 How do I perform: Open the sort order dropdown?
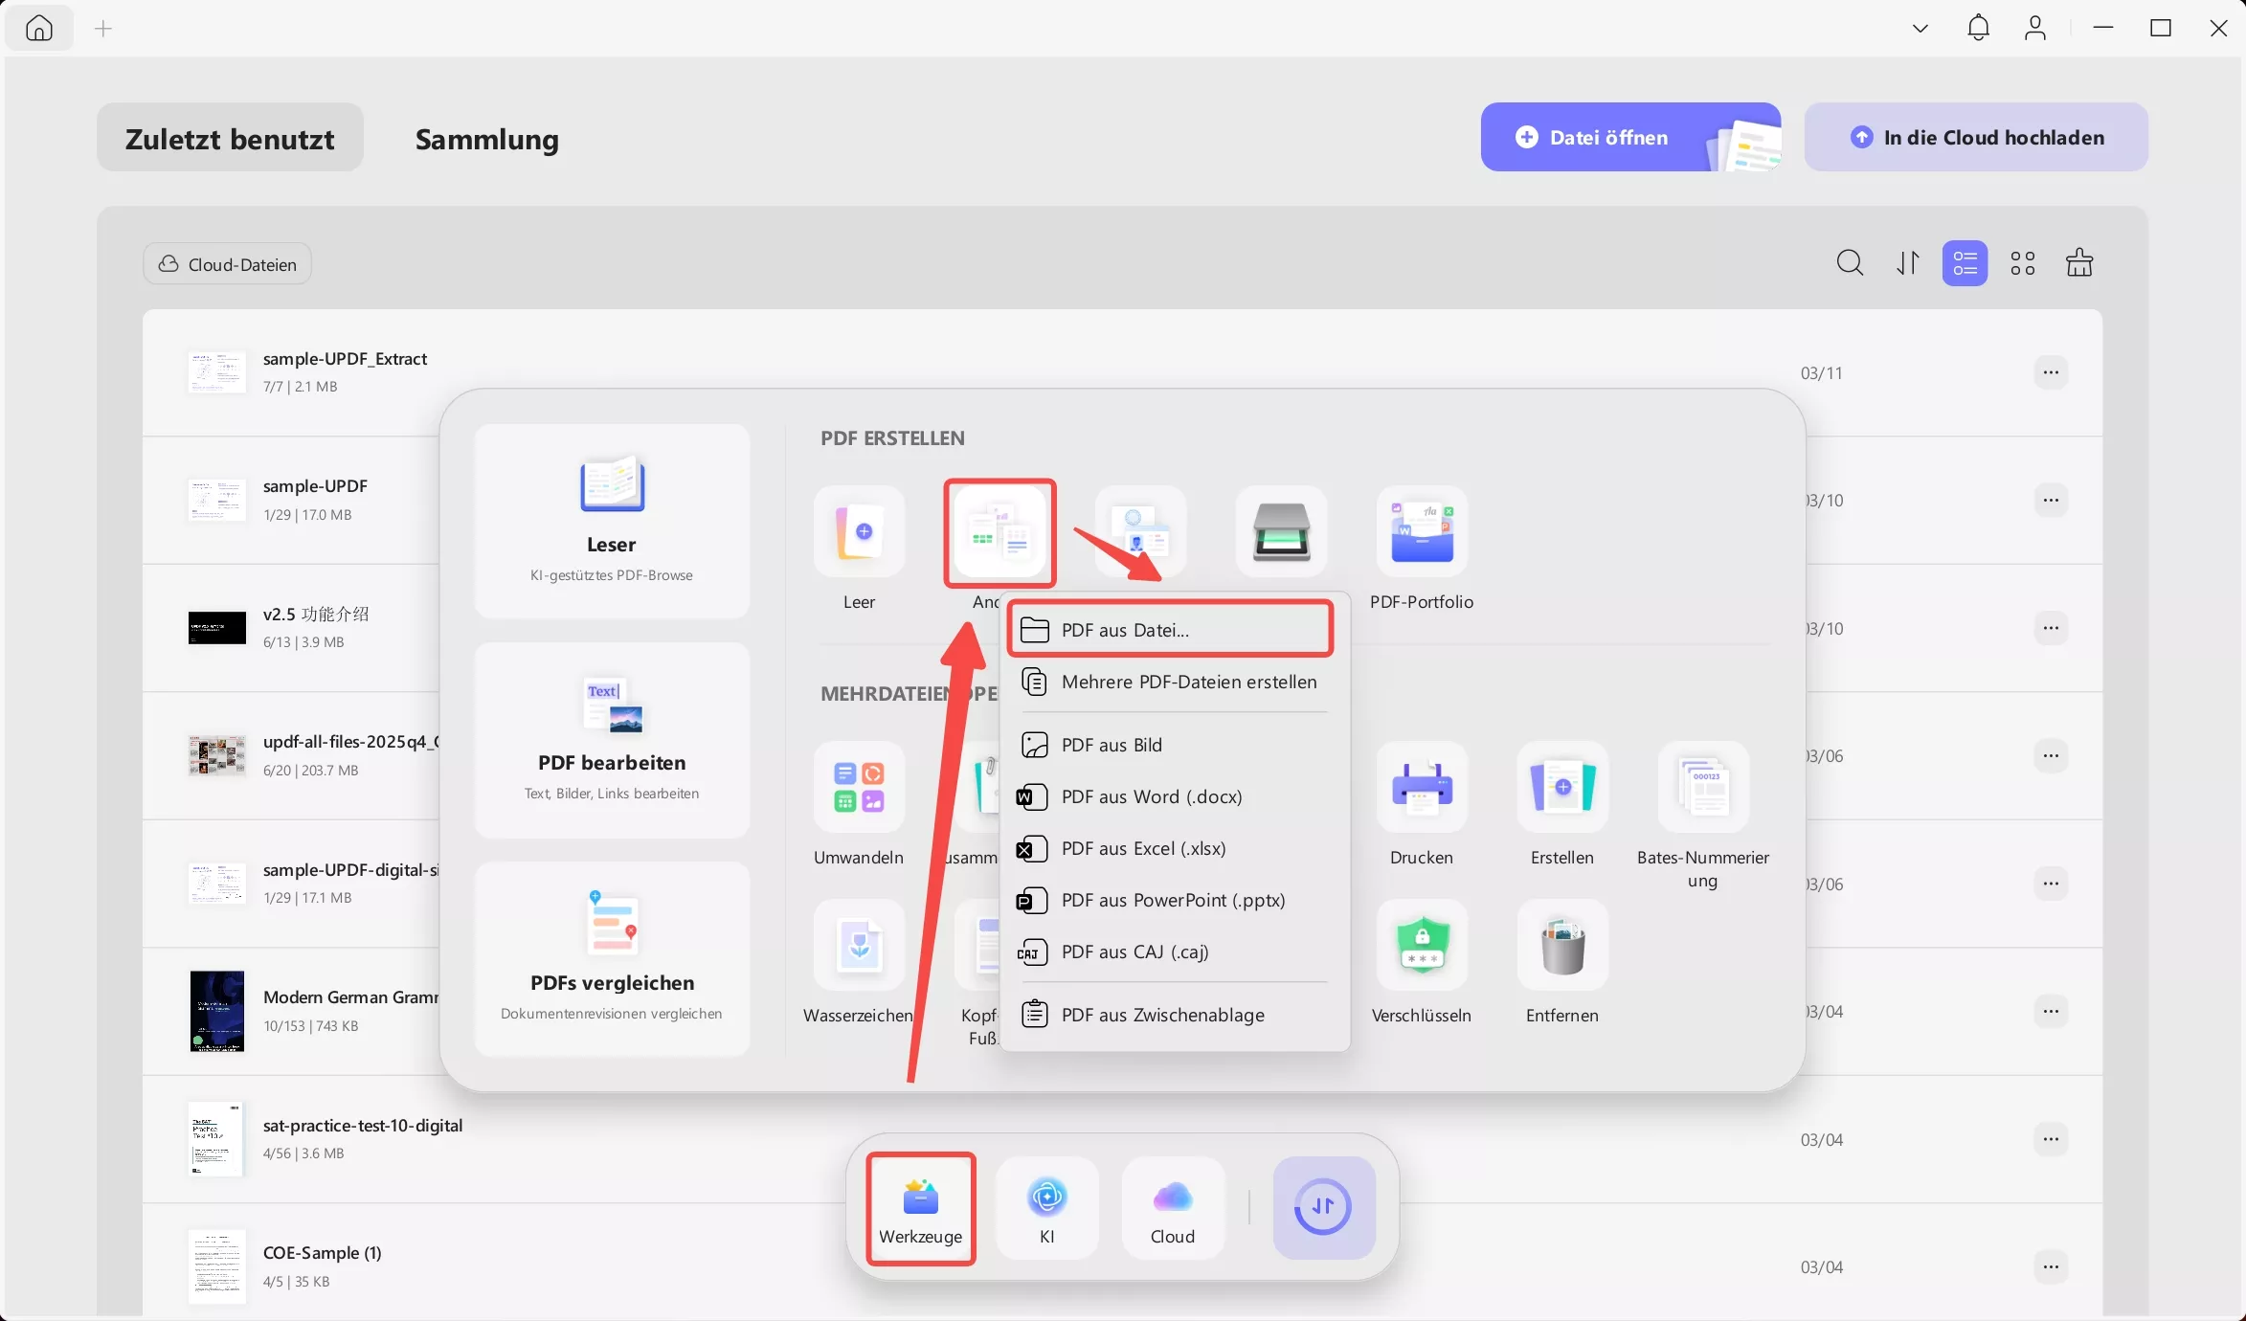1907,262
